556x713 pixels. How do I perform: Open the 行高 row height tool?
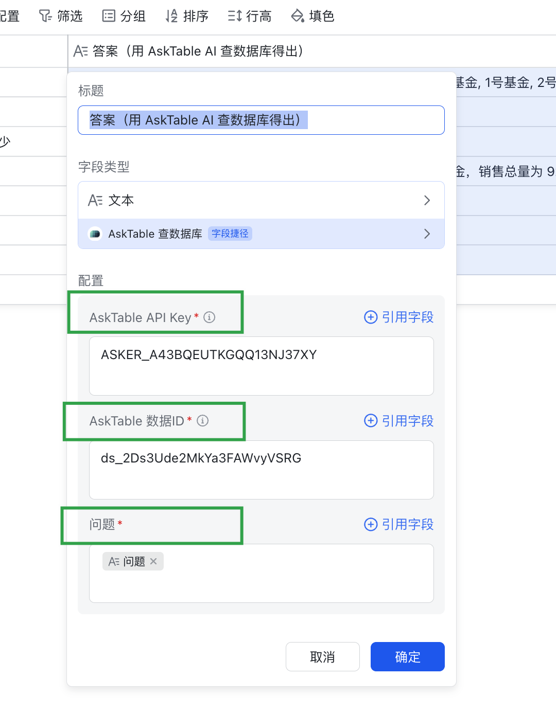coord(250,16)
